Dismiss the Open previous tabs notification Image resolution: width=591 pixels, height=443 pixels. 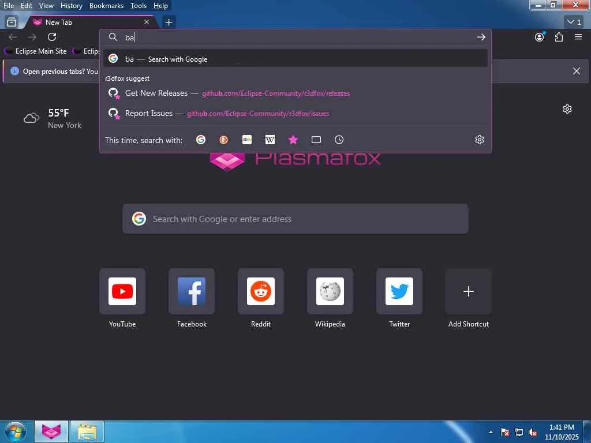(x=577, y=71)
